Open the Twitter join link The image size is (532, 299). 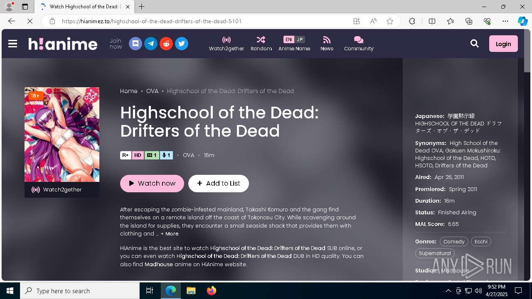point(182,44)
